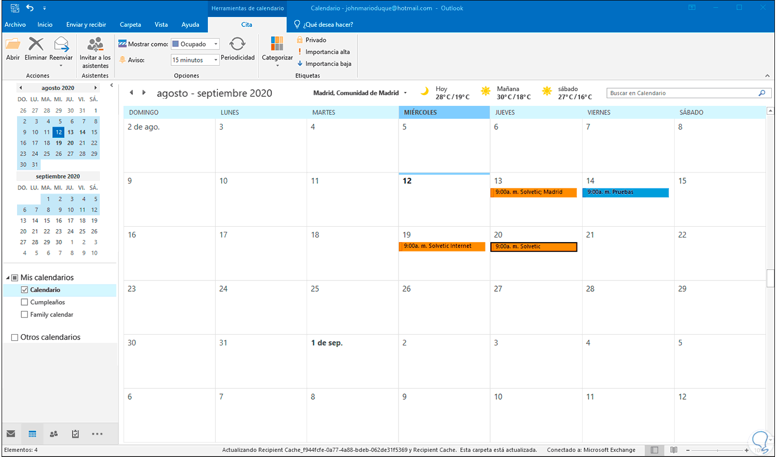Image resolution: width=777 pixels, height=457 pixels.
Task: Toggle the Mis calendarios group checkbox
Action: (x=15, y=278)
